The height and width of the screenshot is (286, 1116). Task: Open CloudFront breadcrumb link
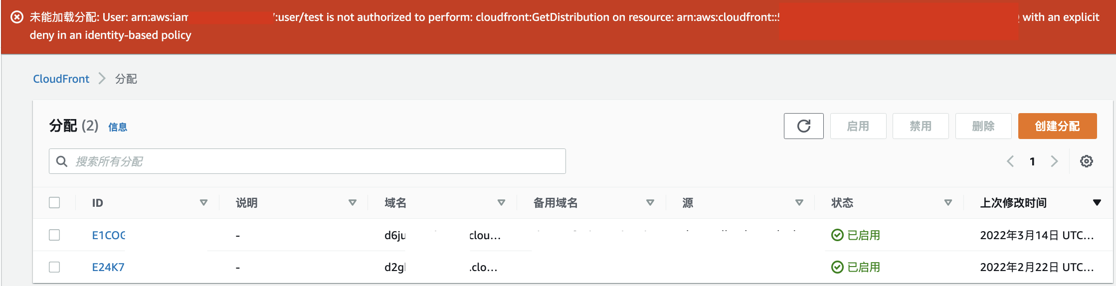61,79
